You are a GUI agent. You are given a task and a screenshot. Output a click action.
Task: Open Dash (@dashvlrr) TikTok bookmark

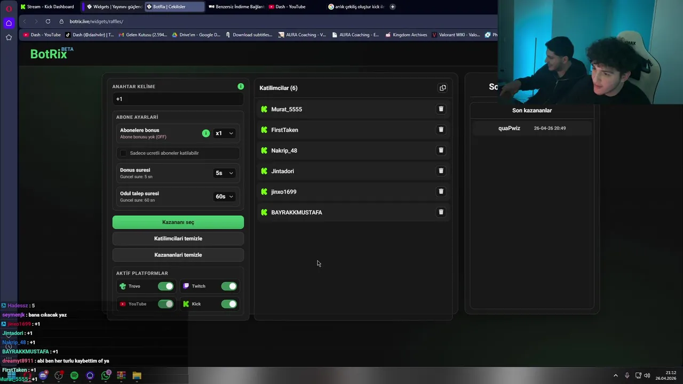coord(90,35)
